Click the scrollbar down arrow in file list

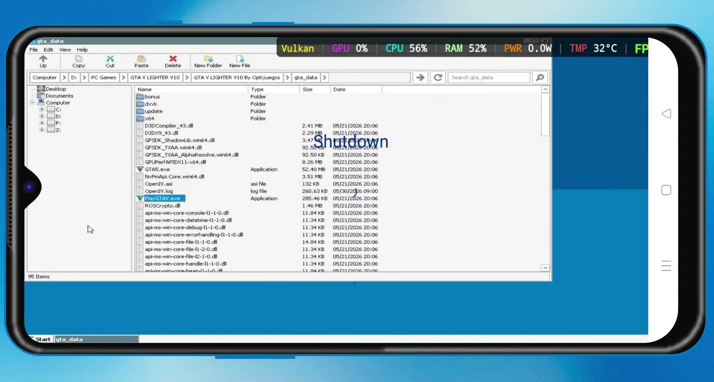[x=545, y=268]
